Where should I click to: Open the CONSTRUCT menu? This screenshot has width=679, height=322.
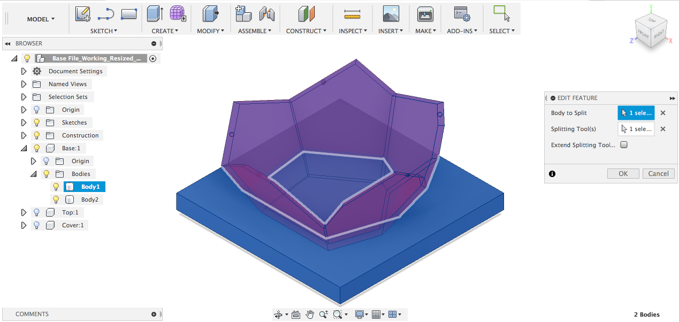click(x=306, y=31)
